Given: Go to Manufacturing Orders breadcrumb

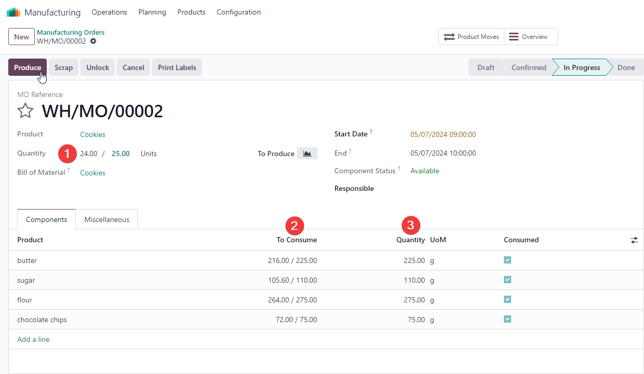Looking at the screenshot, I should click(71, 33).
